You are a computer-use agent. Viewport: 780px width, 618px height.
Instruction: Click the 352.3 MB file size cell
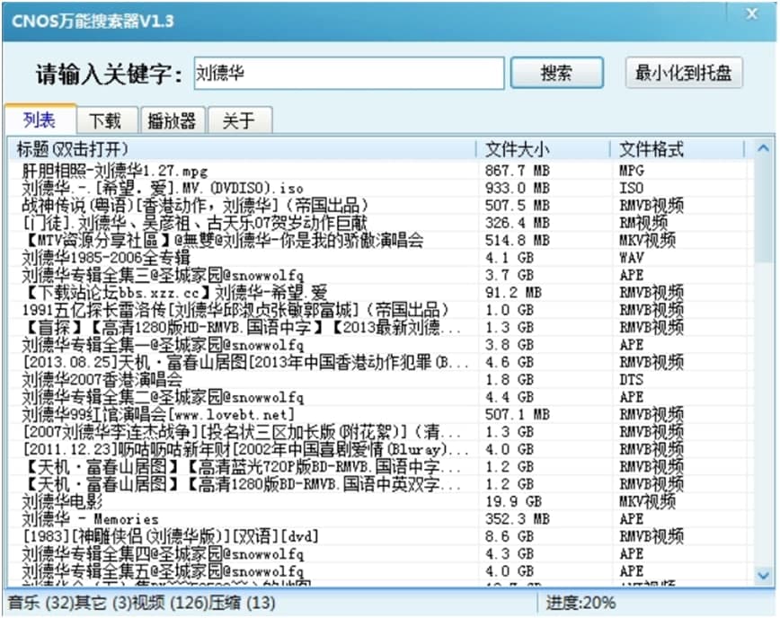(x=518, y=518)
